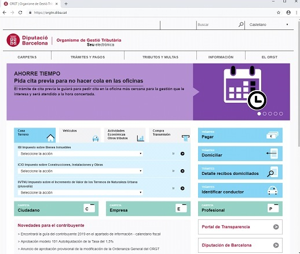Click the Diputació Barcelona logo
300x254 pixels.
(x=27, y=40)
